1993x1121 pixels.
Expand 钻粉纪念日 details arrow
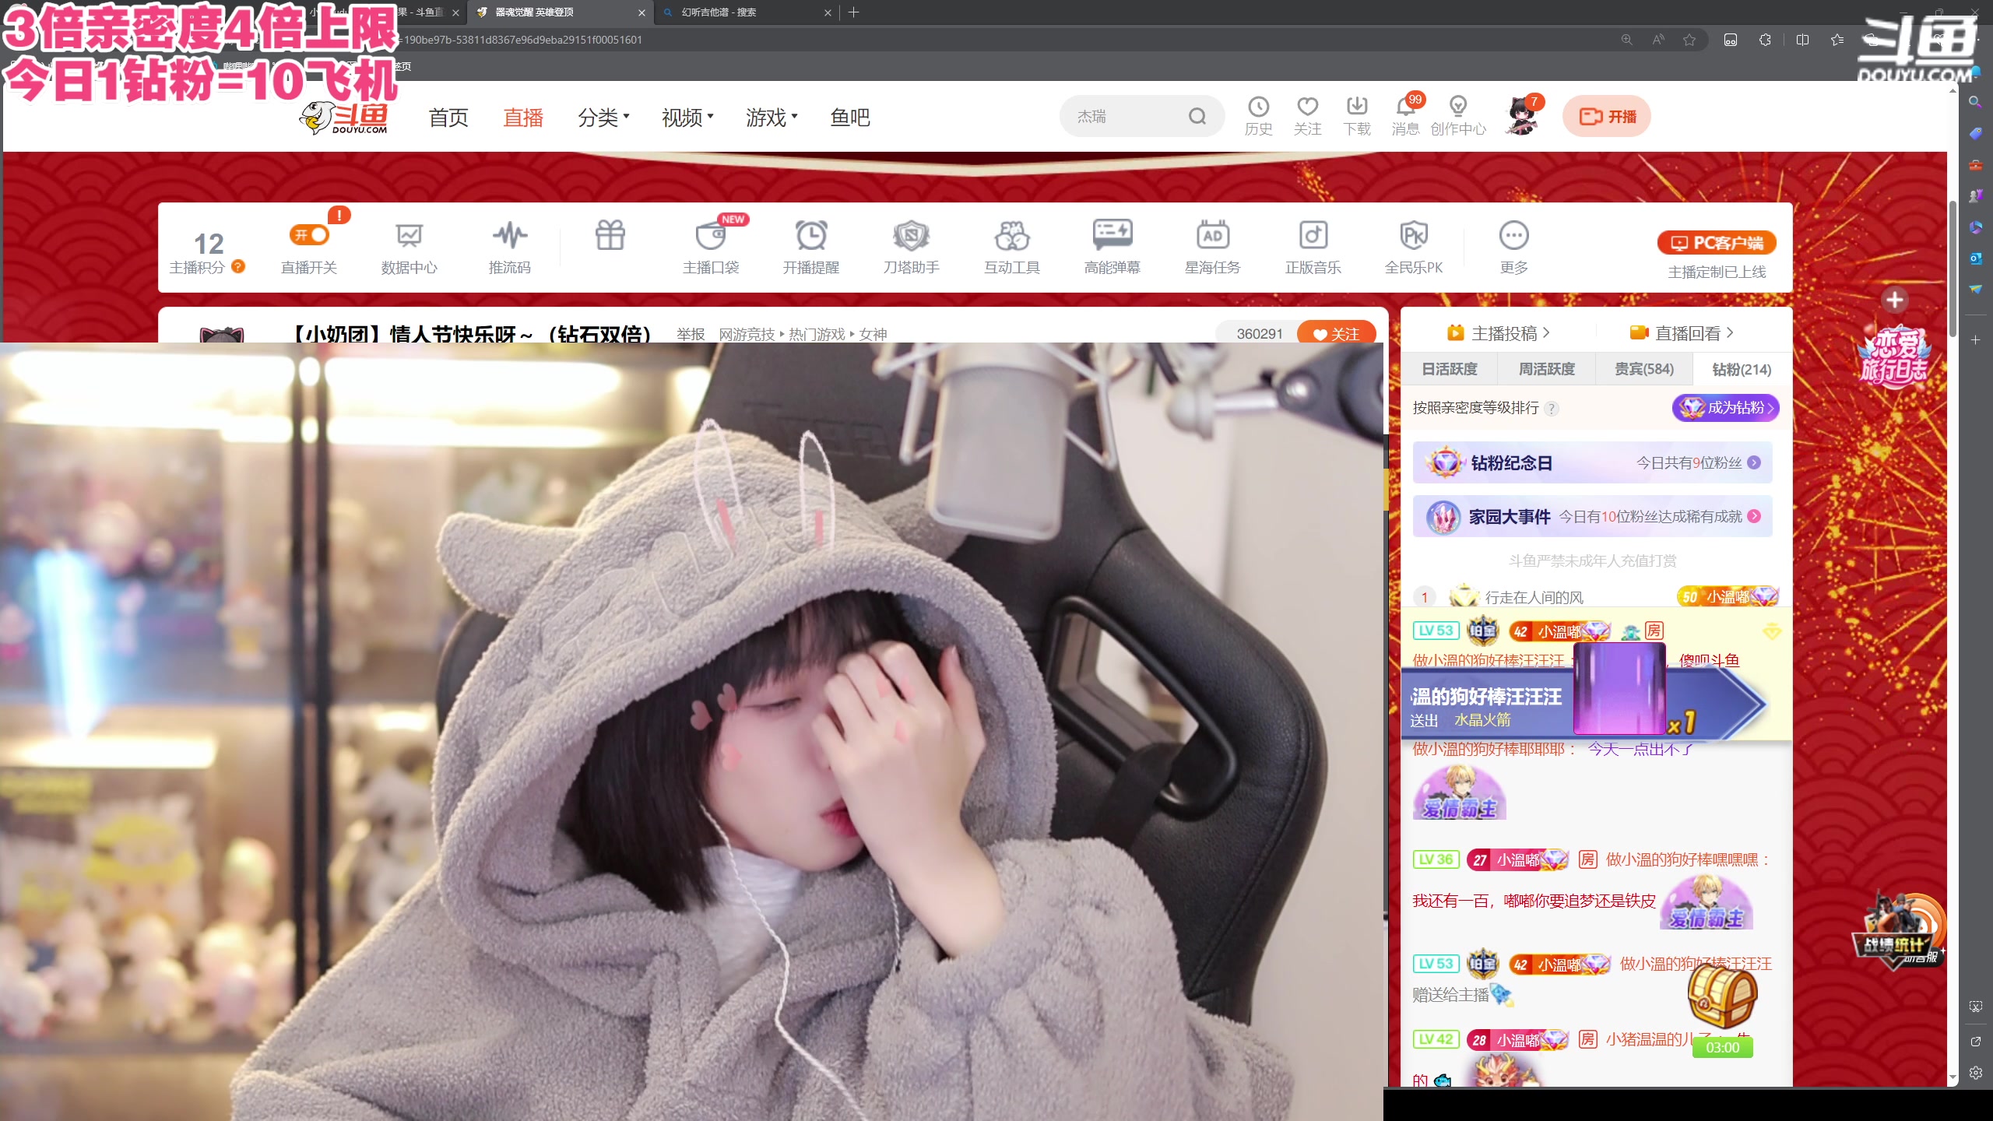click(1754, 462)
